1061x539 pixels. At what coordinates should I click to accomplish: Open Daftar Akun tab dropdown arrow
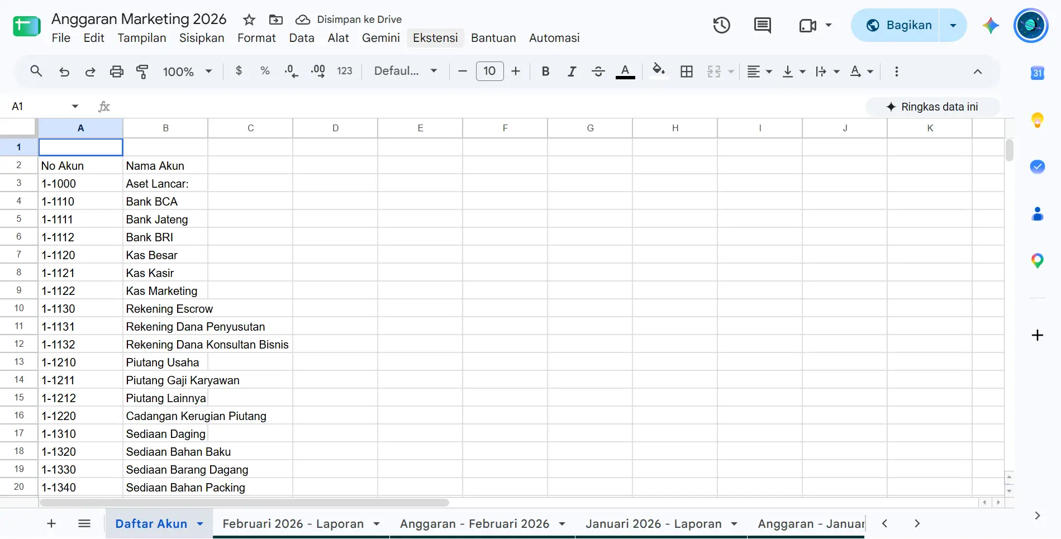coord(200,524)
